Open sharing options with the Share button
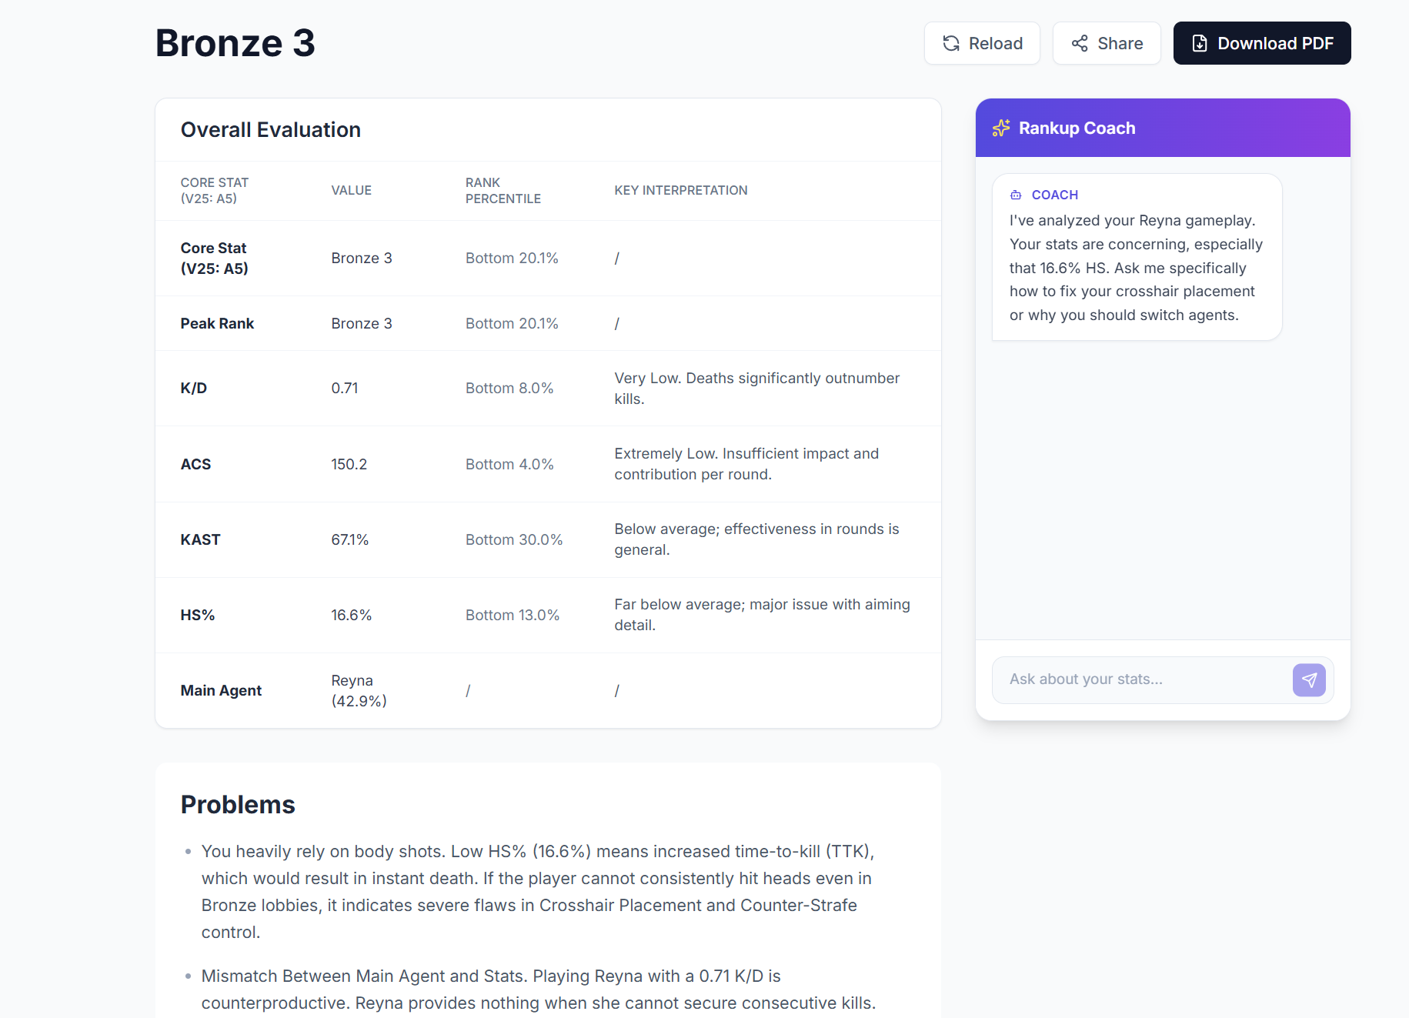 1107,43
